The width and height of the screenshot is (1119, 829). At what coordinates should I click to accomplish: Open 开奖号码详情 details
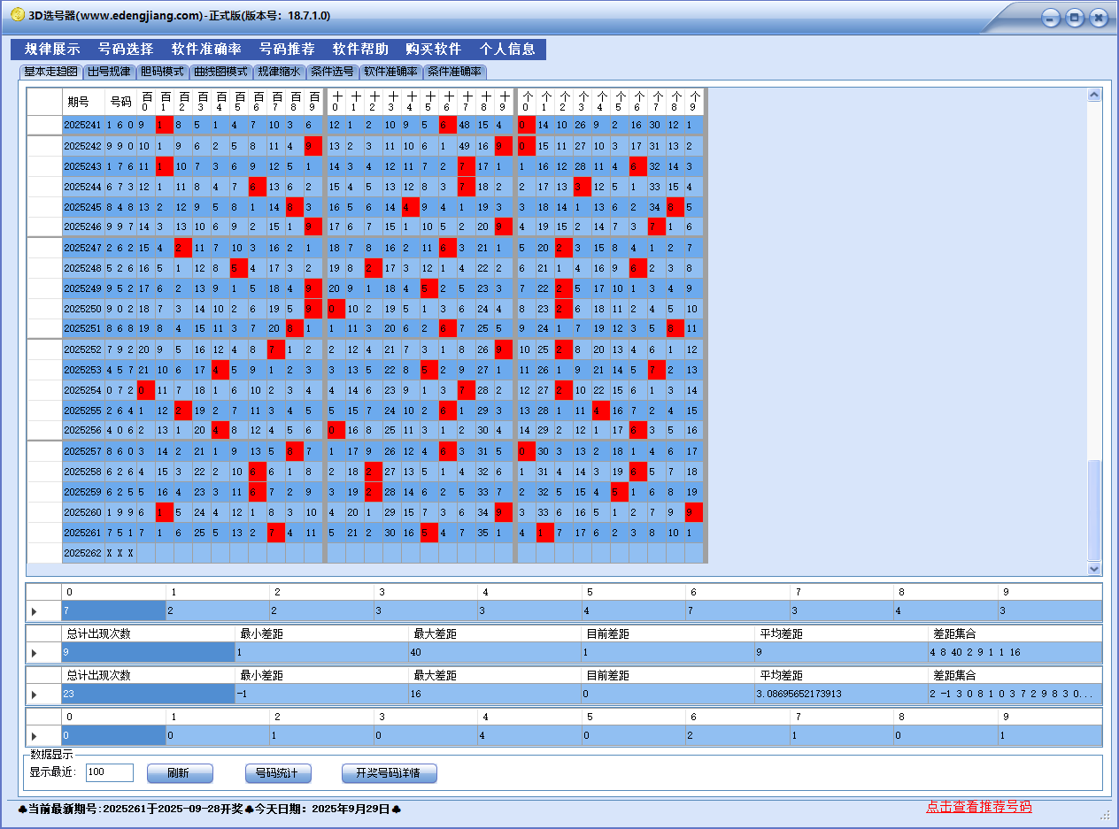(389, 773)
